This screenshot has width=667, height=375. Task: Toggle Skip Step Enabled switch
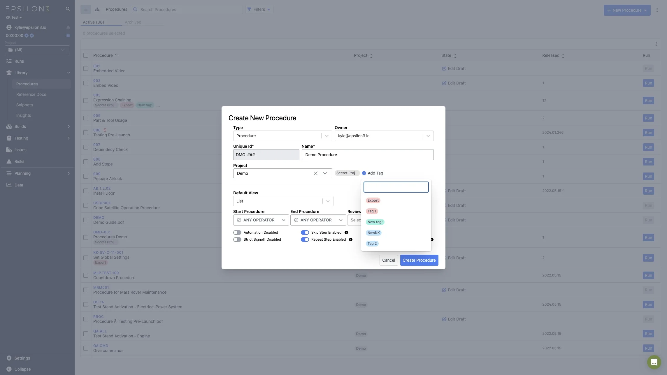click(305, 233)
